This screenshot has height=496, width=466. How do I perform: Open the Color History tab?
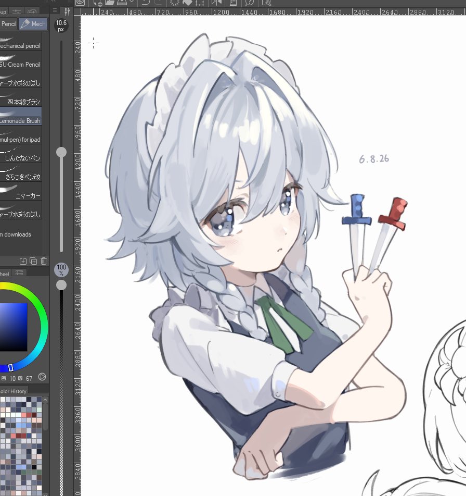(13, 391)
